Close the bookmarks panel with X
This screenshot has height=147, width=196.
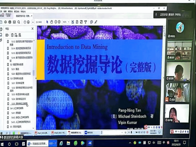click(32, 29)
